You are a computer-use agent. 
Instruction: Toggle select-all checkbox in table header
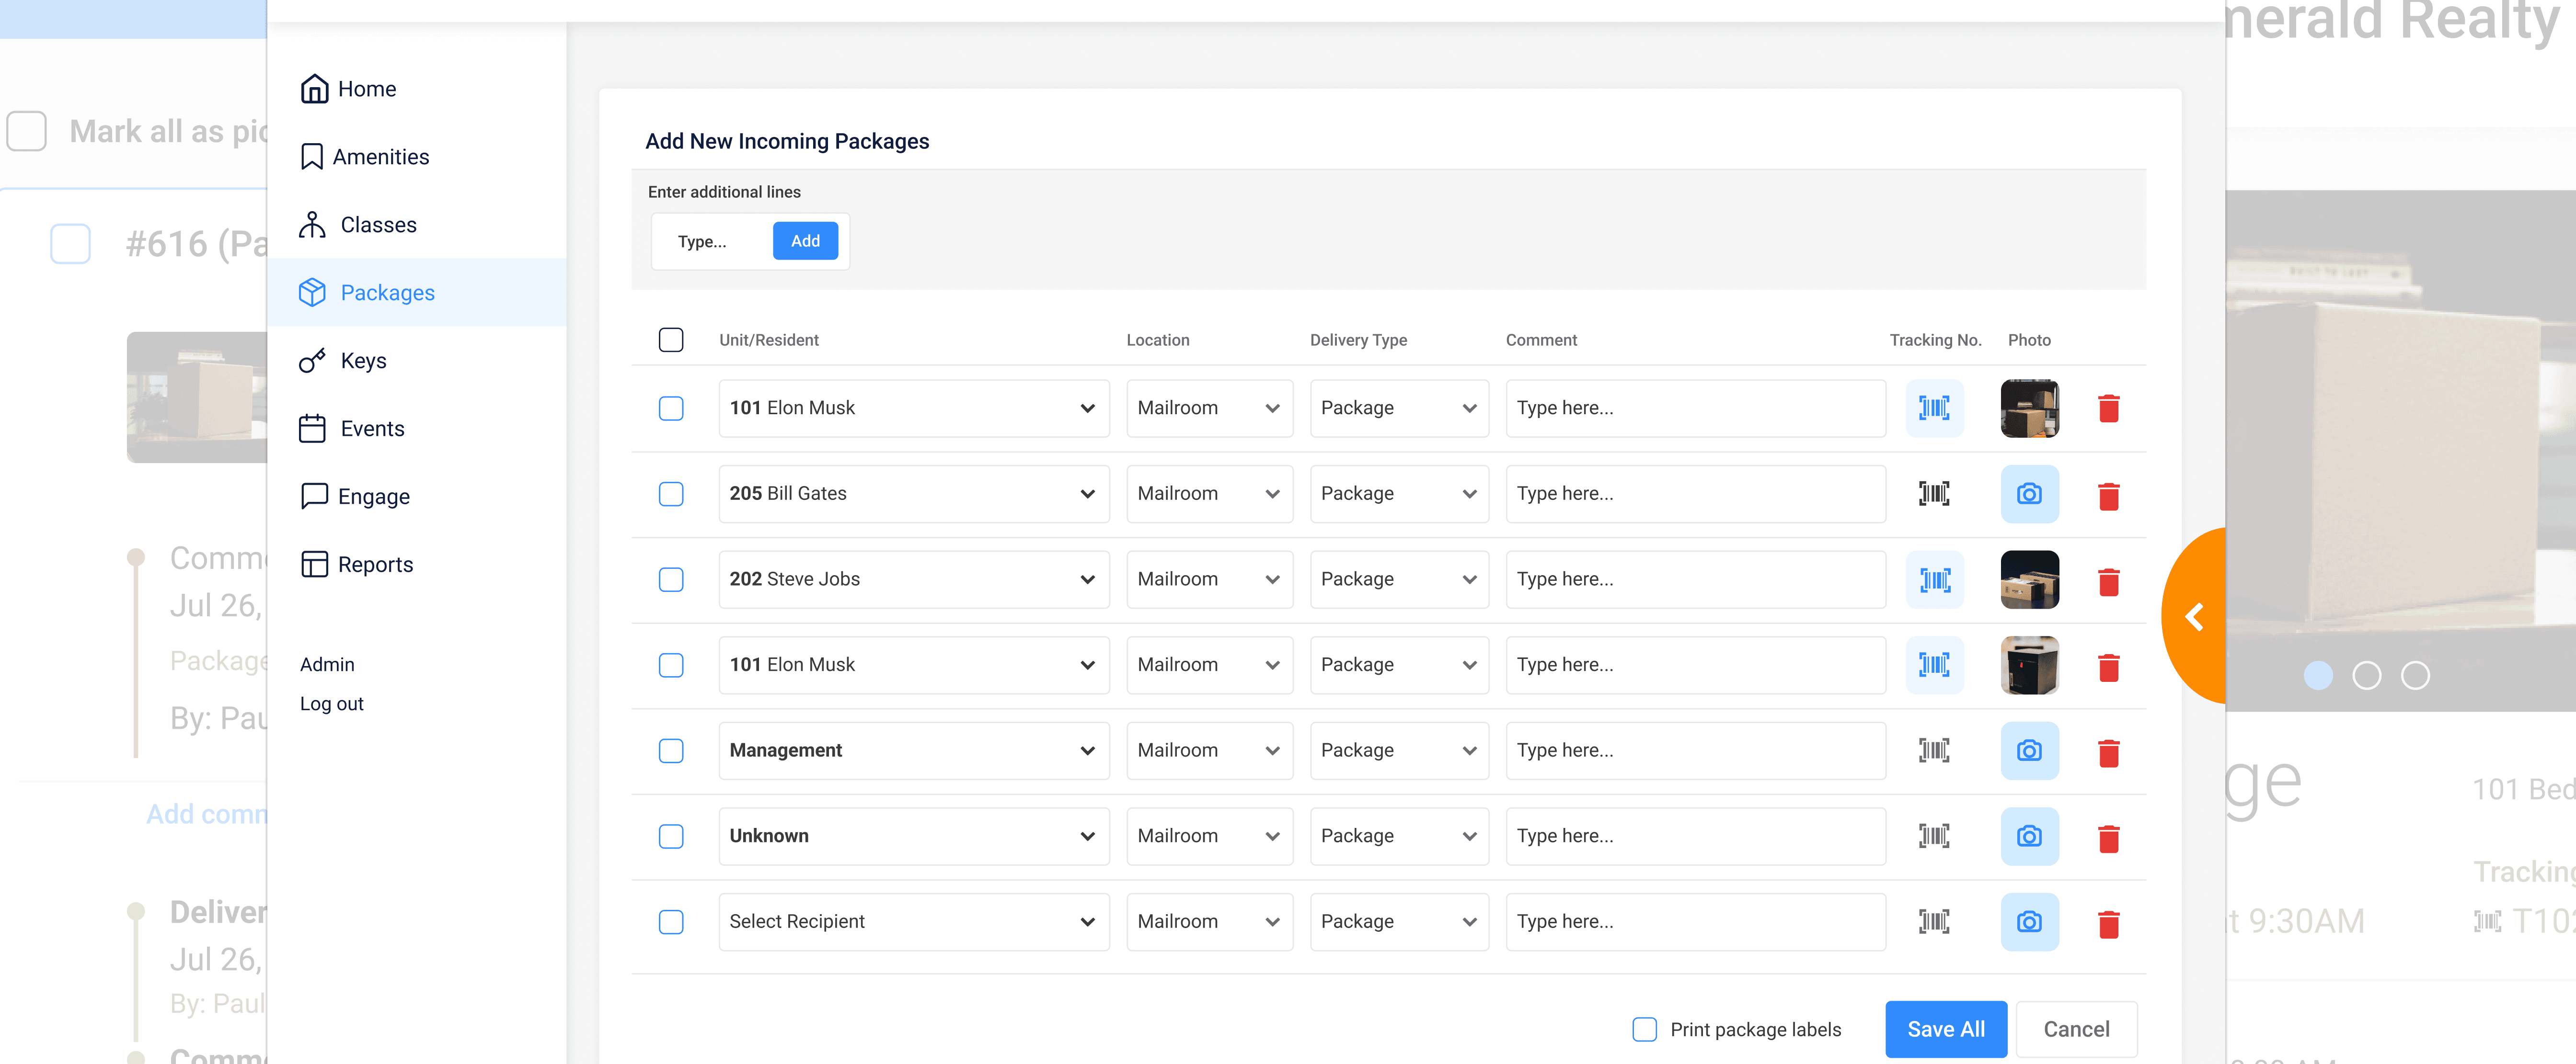pyautogui.click(x=671, y=340)
